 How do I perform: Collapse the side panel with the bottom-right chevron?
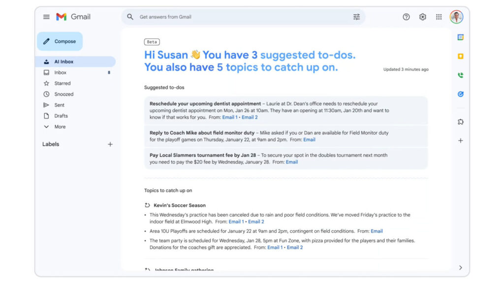(x=460, y=267)
